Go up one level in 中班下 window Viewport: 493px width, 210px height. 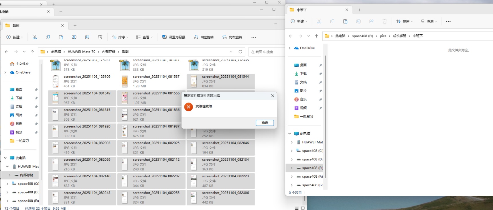[316, 36]
